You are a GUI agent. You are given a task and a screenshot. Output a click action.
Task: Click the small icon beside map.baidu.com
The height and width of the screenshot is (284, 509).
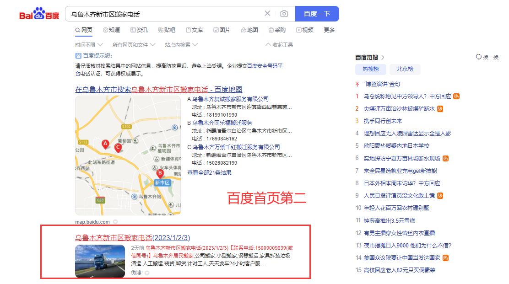[115, 222]
